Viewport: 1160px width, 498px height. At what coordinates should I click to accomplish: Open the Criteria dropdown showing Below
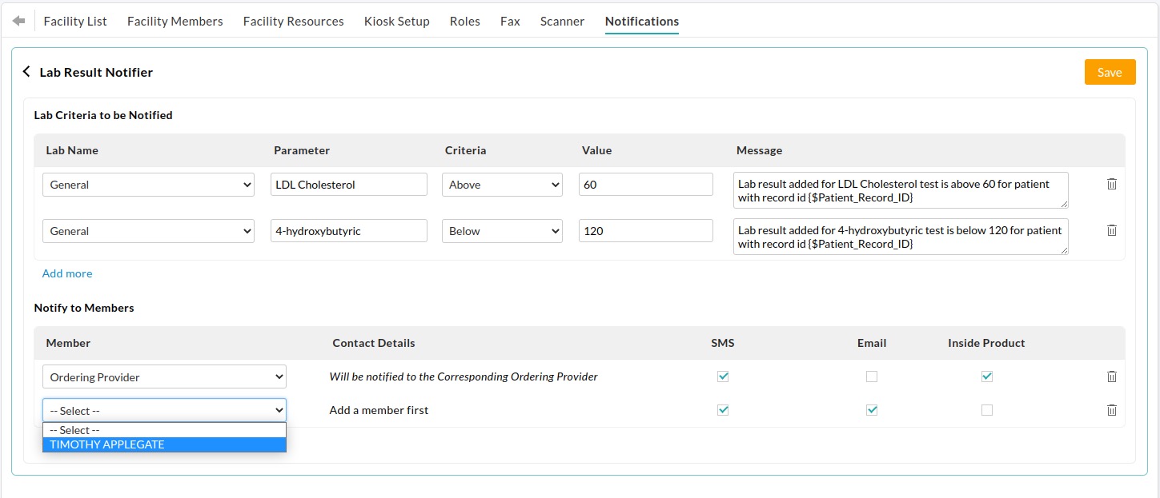coord(502,230)
